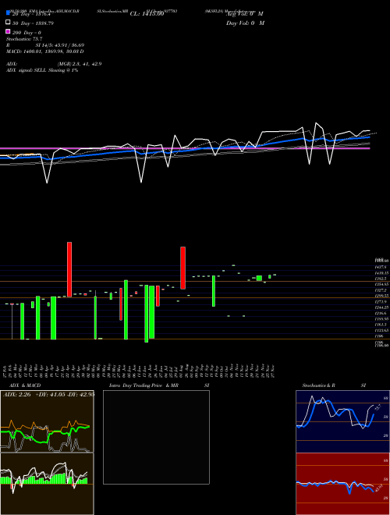Open the red RSI chart panel
Screen dimensions: 390x515
[342, 484]
